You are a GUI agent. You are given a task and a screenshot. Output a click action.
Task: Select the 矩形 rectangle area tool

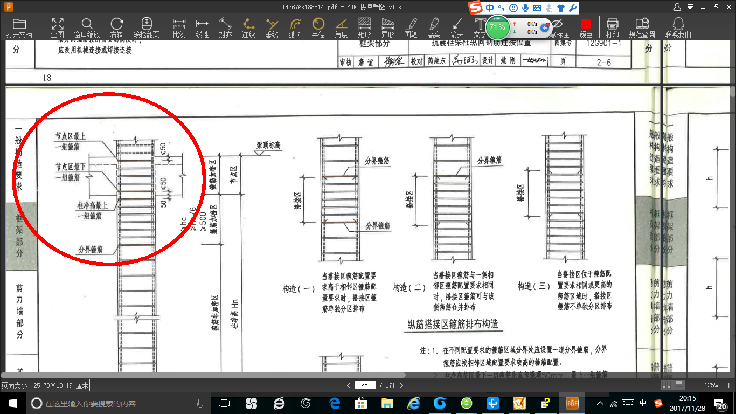pos(365,27)
